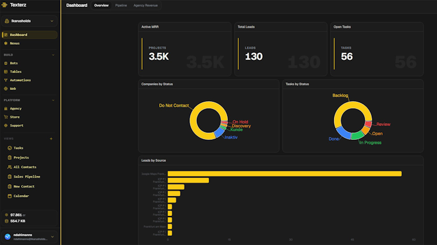
Task: Collapse the Build section chevron
Action: point(53,55)
